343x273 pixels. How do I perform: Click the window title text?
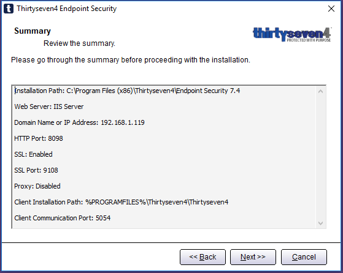coord(67,9)
